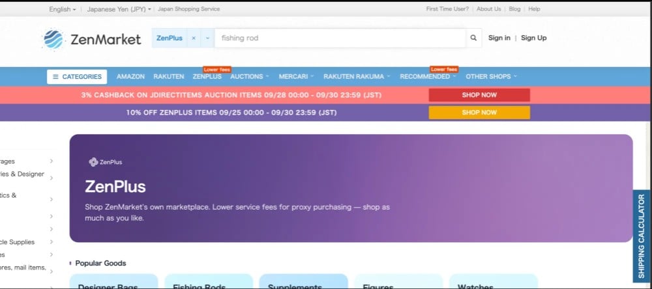652x289 pixels.
Task: Open the Watches popular goods card
Action: (x=494, y=282)
